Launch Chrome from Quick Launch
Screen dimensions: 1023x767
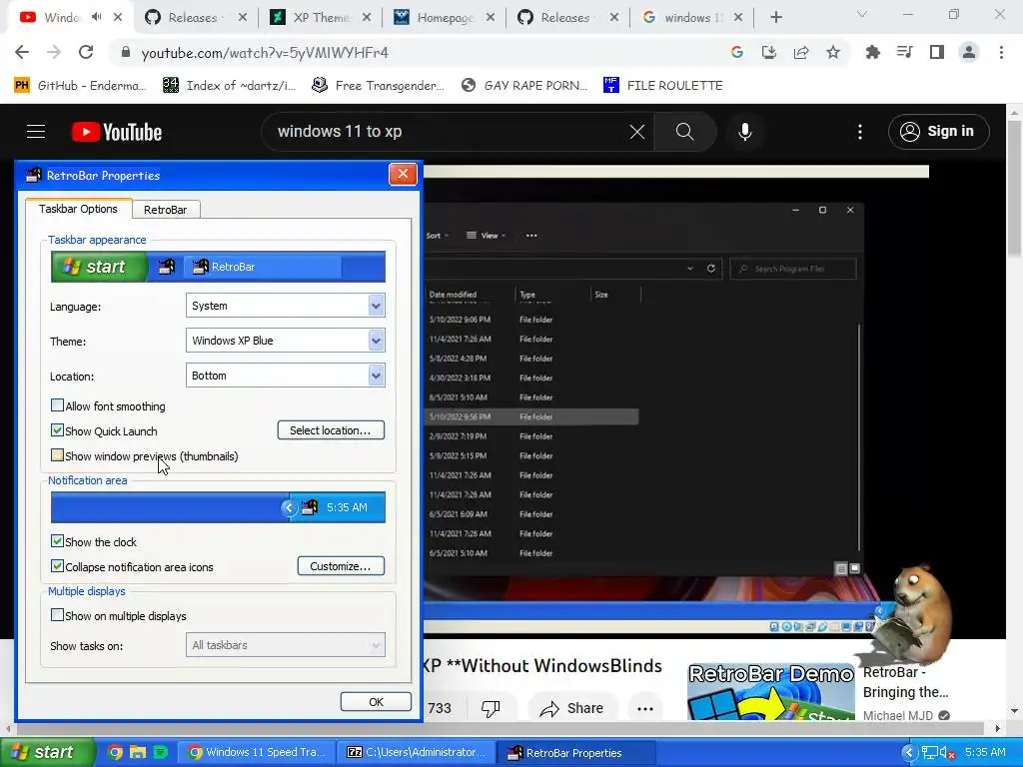click(115, 753)
